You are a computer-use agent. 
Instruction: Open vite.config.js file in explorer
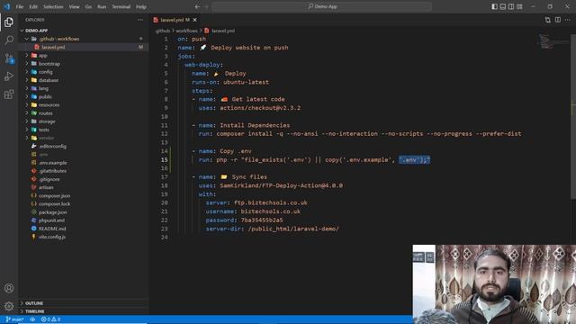(x=83, y=237)
